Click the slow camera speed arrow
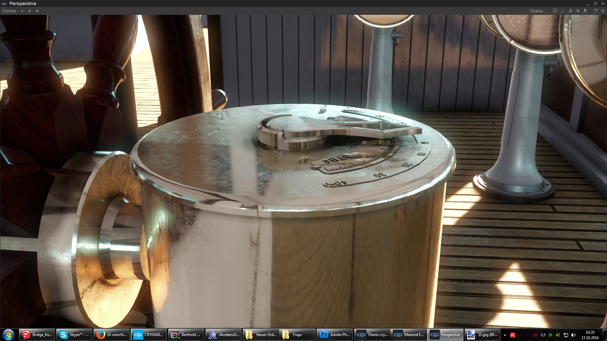 [x=22, y=11]
